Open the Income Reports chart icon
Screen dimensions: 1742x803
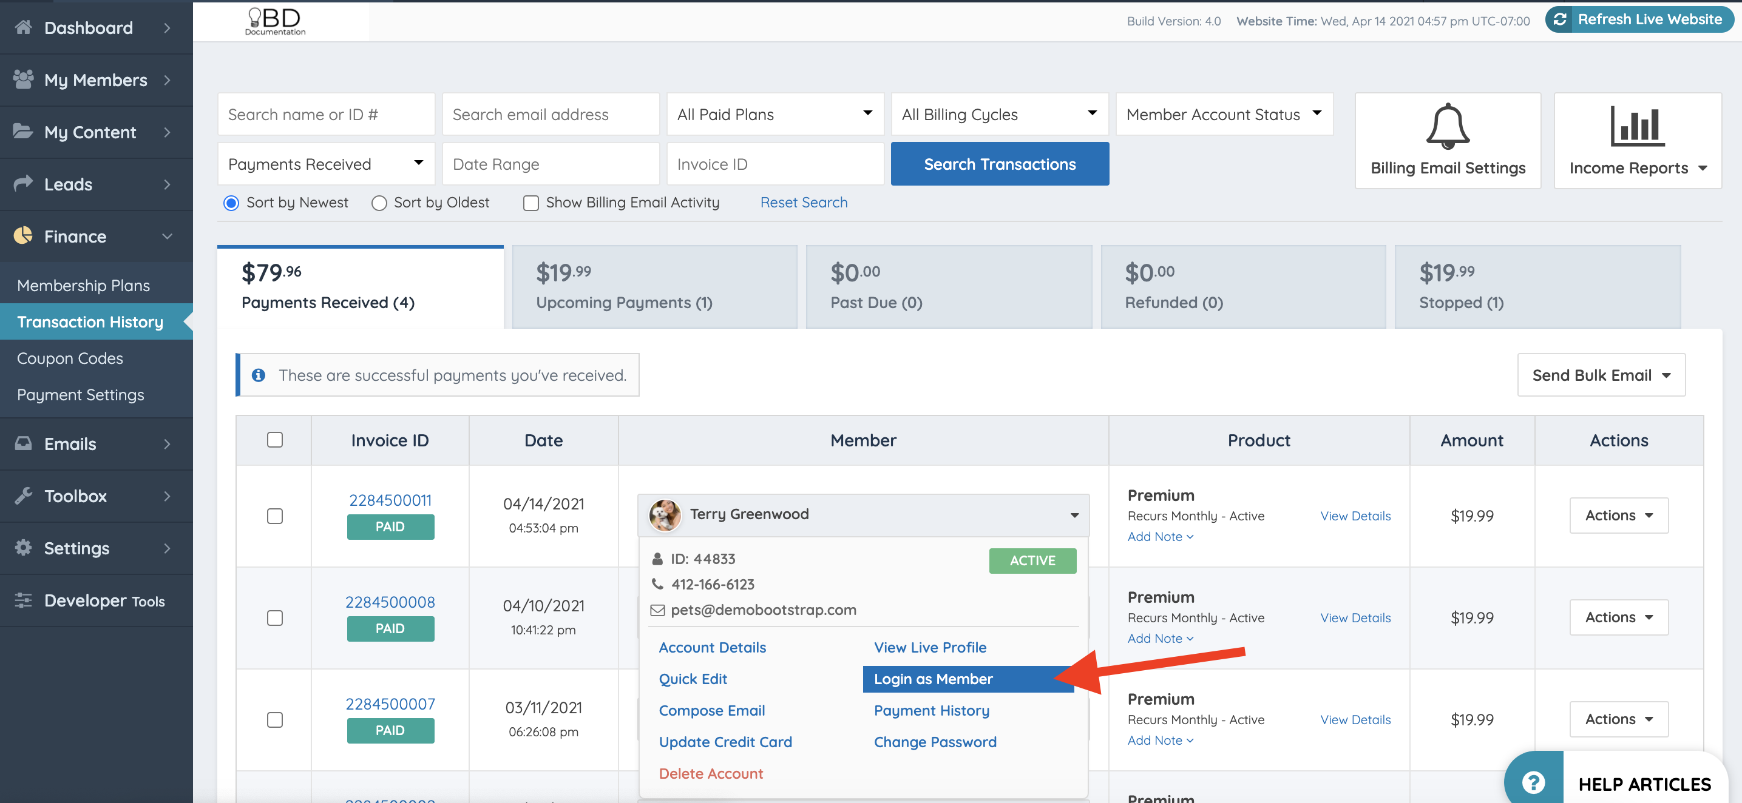(x=1636, y=126)
